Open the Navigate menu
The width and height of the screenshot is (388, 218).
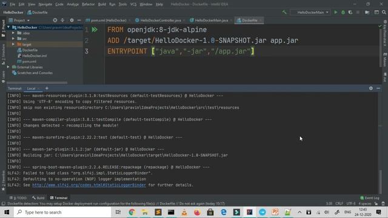[45, 4]
